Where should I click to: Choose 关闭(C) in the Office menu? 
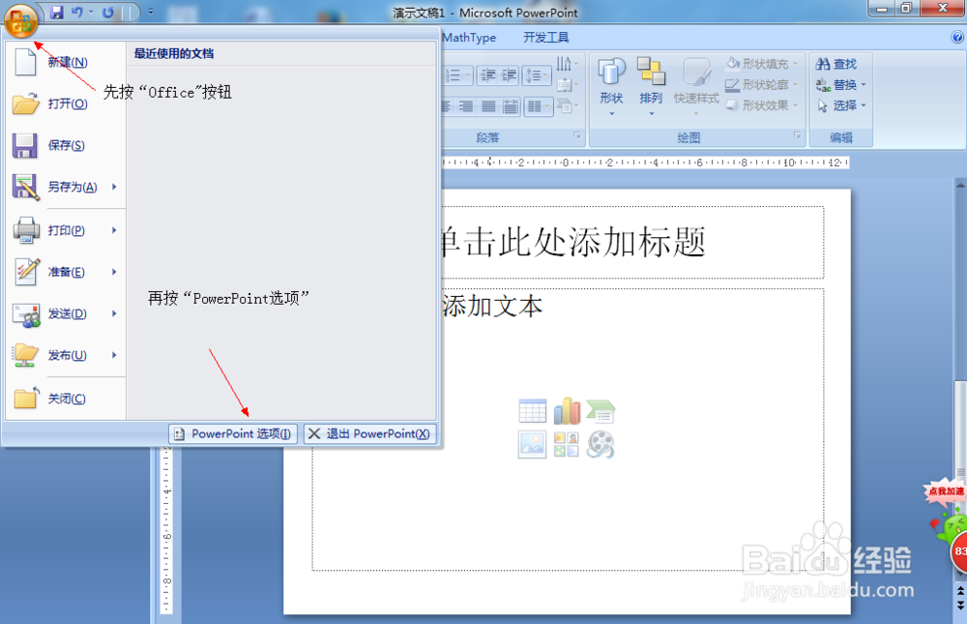[65, 399]
